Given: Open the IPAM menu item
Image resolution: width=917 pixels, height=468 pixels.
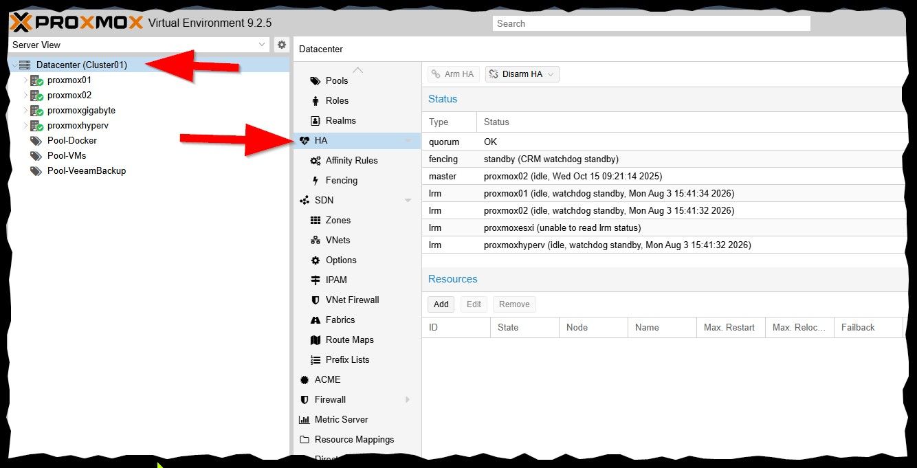Looking at the screenshot, I should click(x=357, y=280).
